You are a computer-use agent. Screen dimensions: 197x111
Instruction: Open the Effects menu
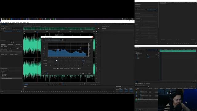14,22
